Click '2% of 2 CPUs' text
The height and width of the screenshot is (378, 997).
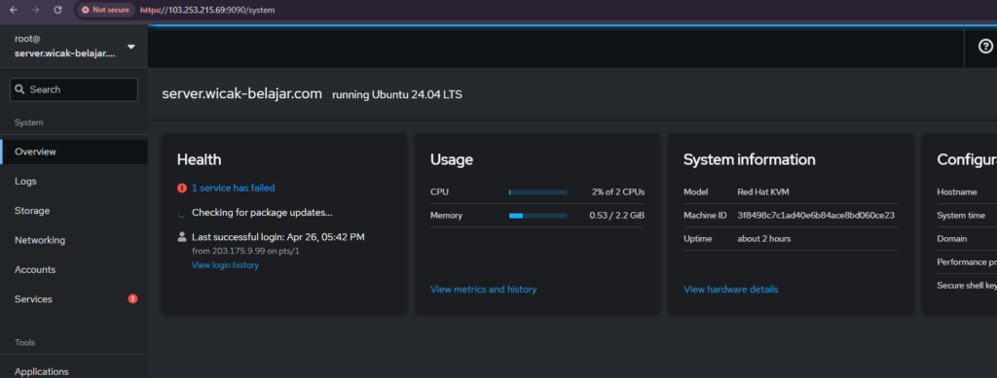pyautogui.click(x=618, y=191)
